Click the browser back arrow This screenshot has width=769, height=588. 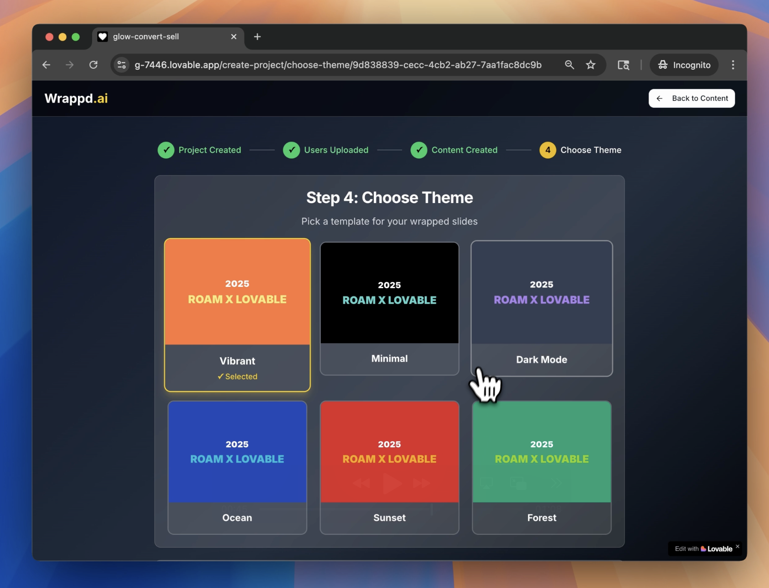click(x=46, y=65)
